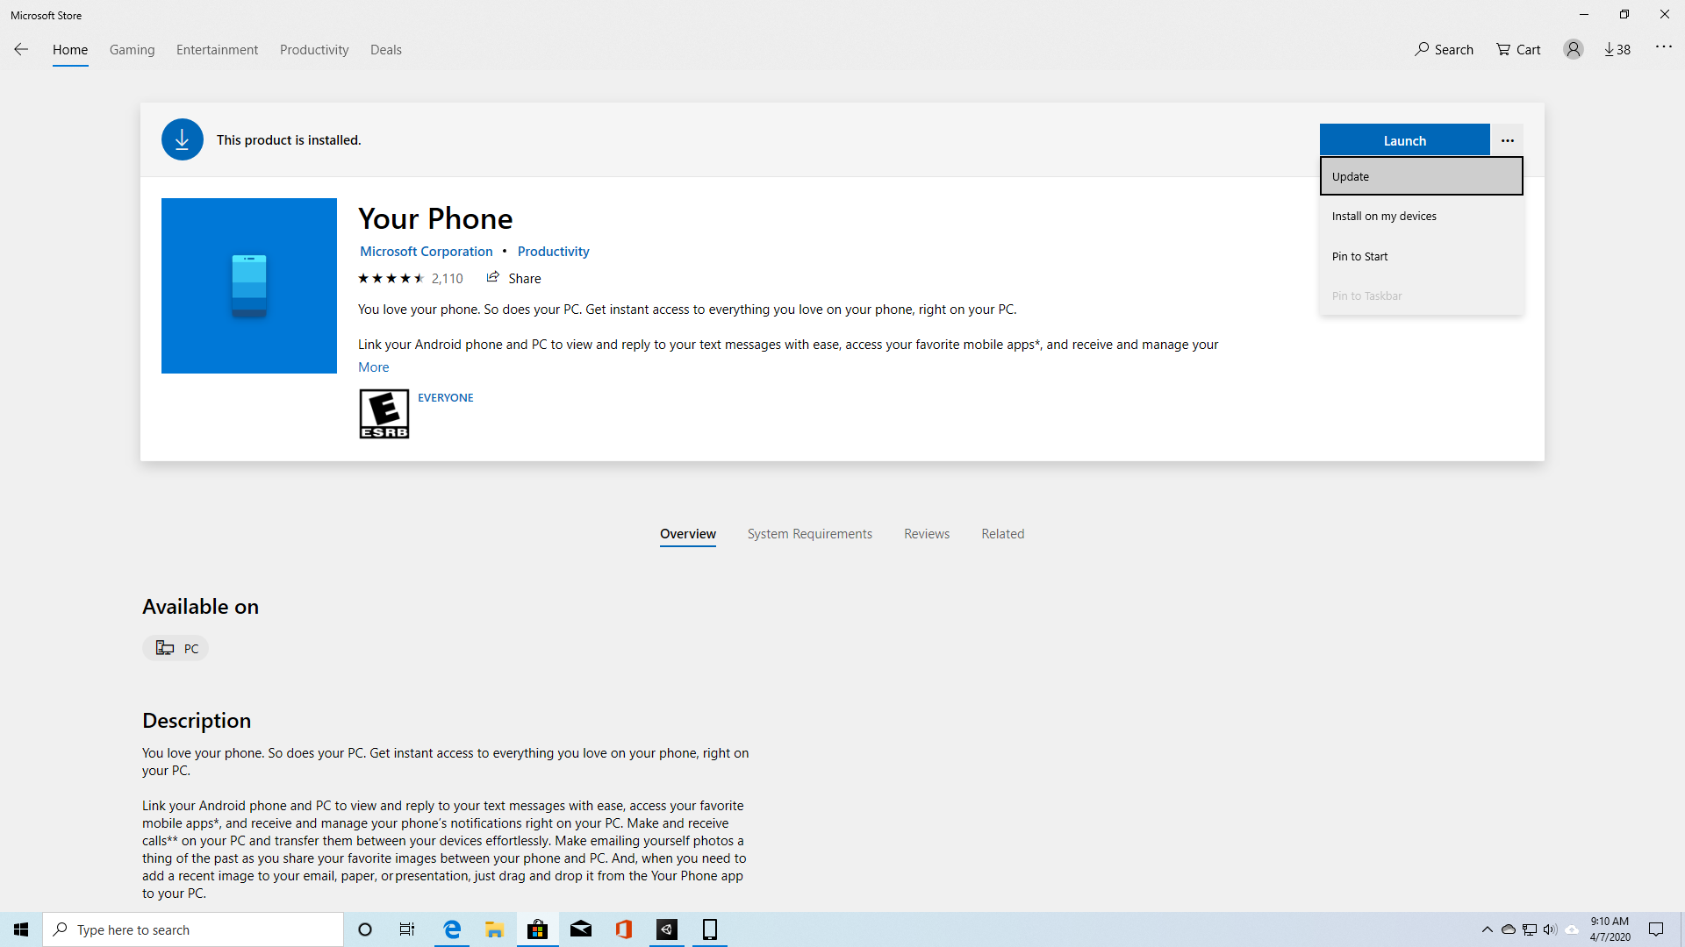Select Pin to Start

tap(1421, 256)
